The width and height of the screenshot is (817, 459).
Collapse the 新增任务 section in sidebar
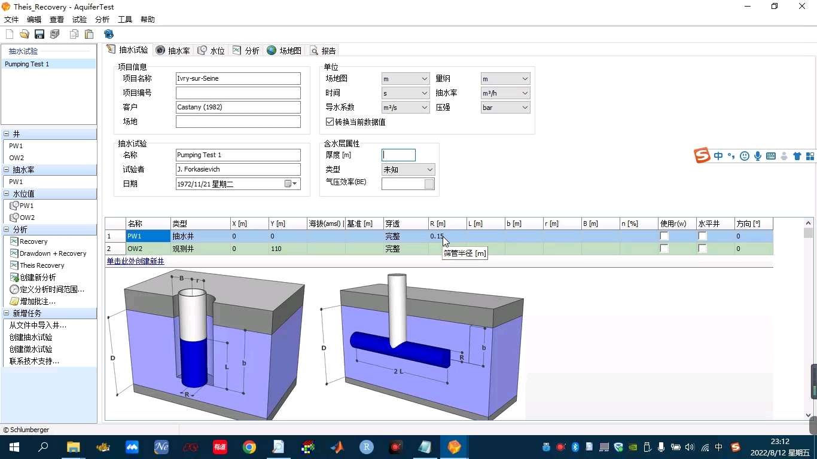[x=7, y=313]
